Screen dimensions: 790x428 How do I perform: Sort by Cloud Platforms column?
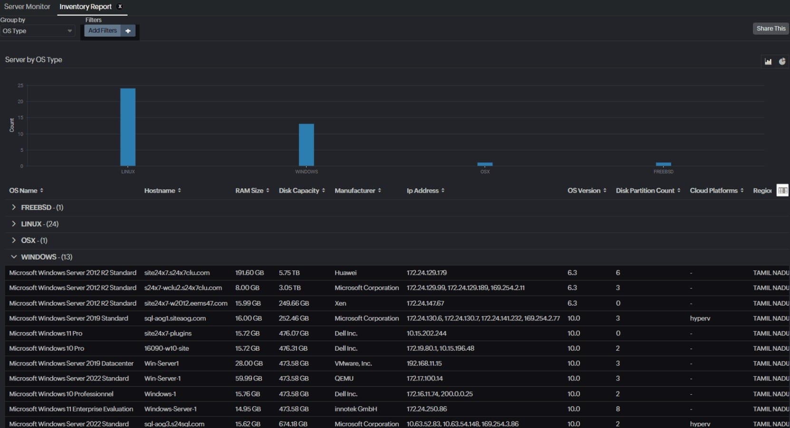[x=717, y=190]
